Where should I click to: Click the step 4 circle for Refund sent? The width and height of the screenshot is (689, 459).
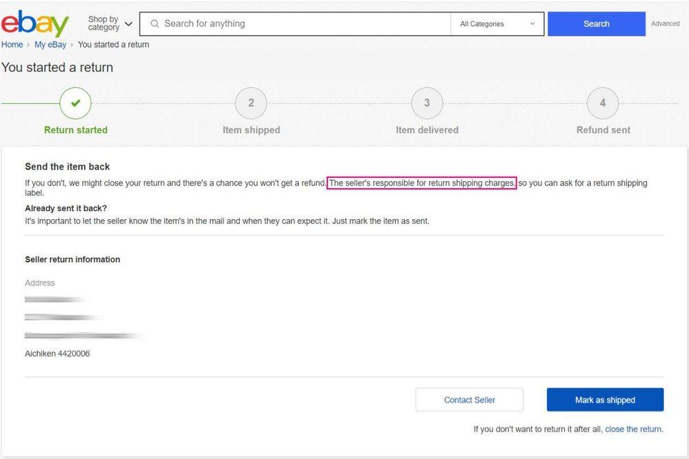click(x=603, y=103)
